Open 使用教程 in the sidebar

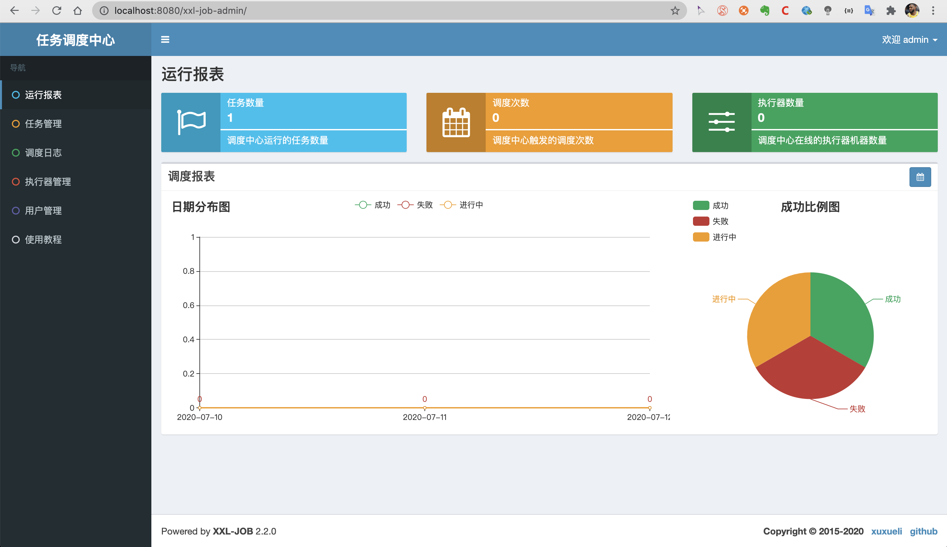point(75,239)
